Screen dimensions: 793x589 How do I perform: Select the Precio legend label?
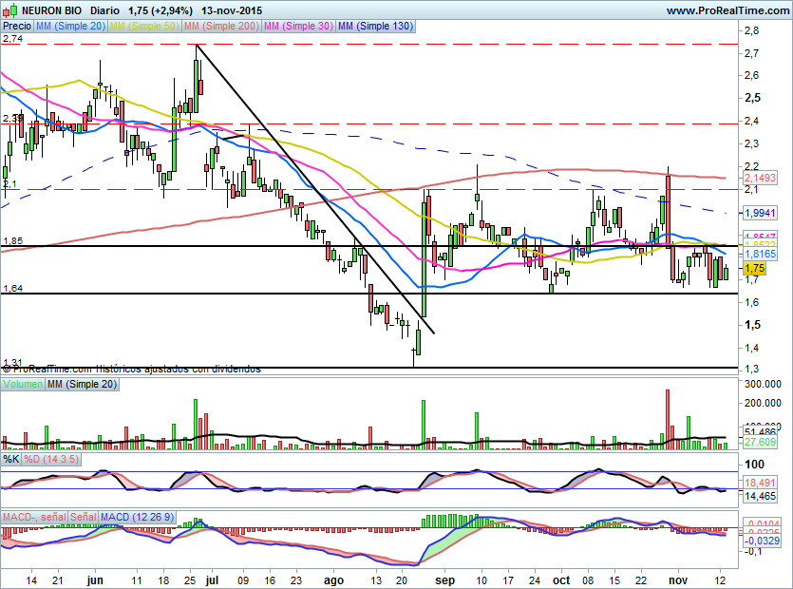click(x=16, y=27)
